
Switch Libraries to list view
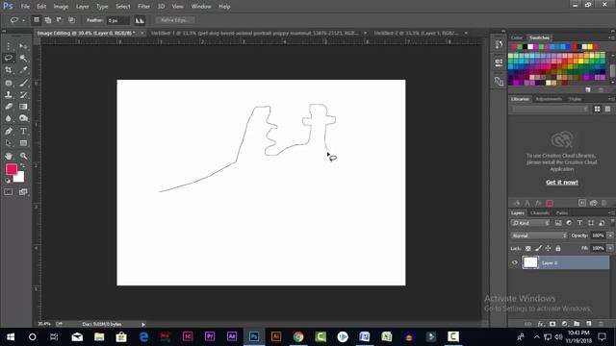(607, 109)
